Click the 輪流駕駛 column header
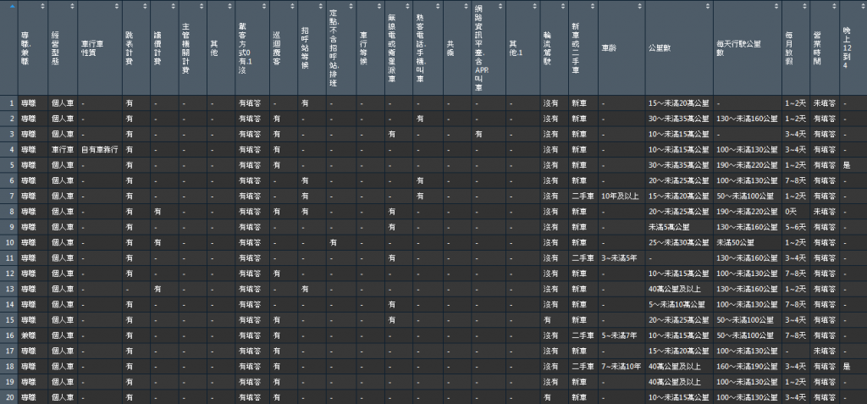This screenshot has width=867, height=404. (x=554, y=47)
